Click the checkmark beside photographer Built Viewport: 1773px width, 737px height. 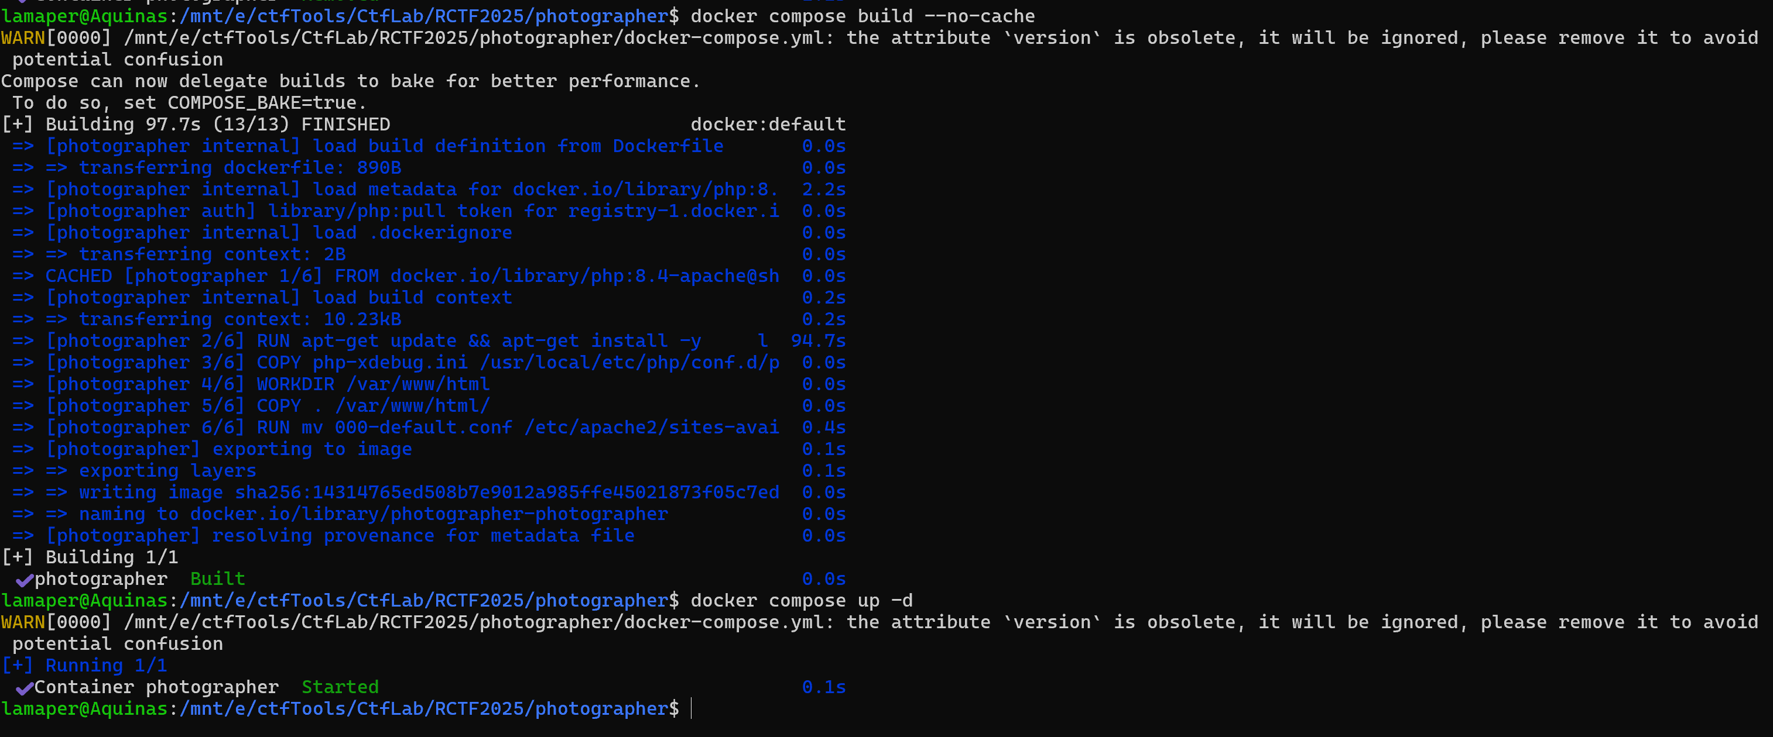(25, 580)
